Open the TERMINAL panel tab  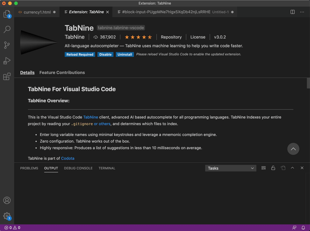coord(107,168)
